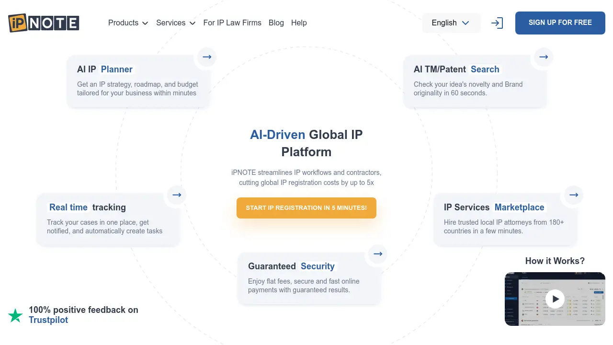Click text "Track your cases in one place" description
This screenshot has width=613, height=345.
click(104, 227)
